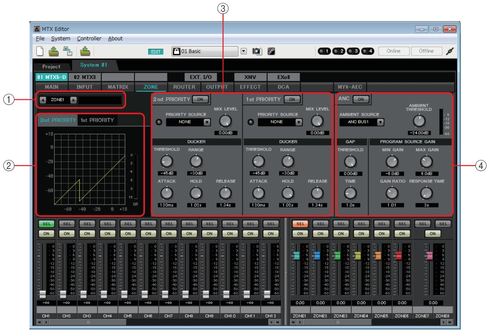The height and width of the screenshot is (330, 489).
Task: Click the camera preset store icon
Action: (x=257, y=51)
